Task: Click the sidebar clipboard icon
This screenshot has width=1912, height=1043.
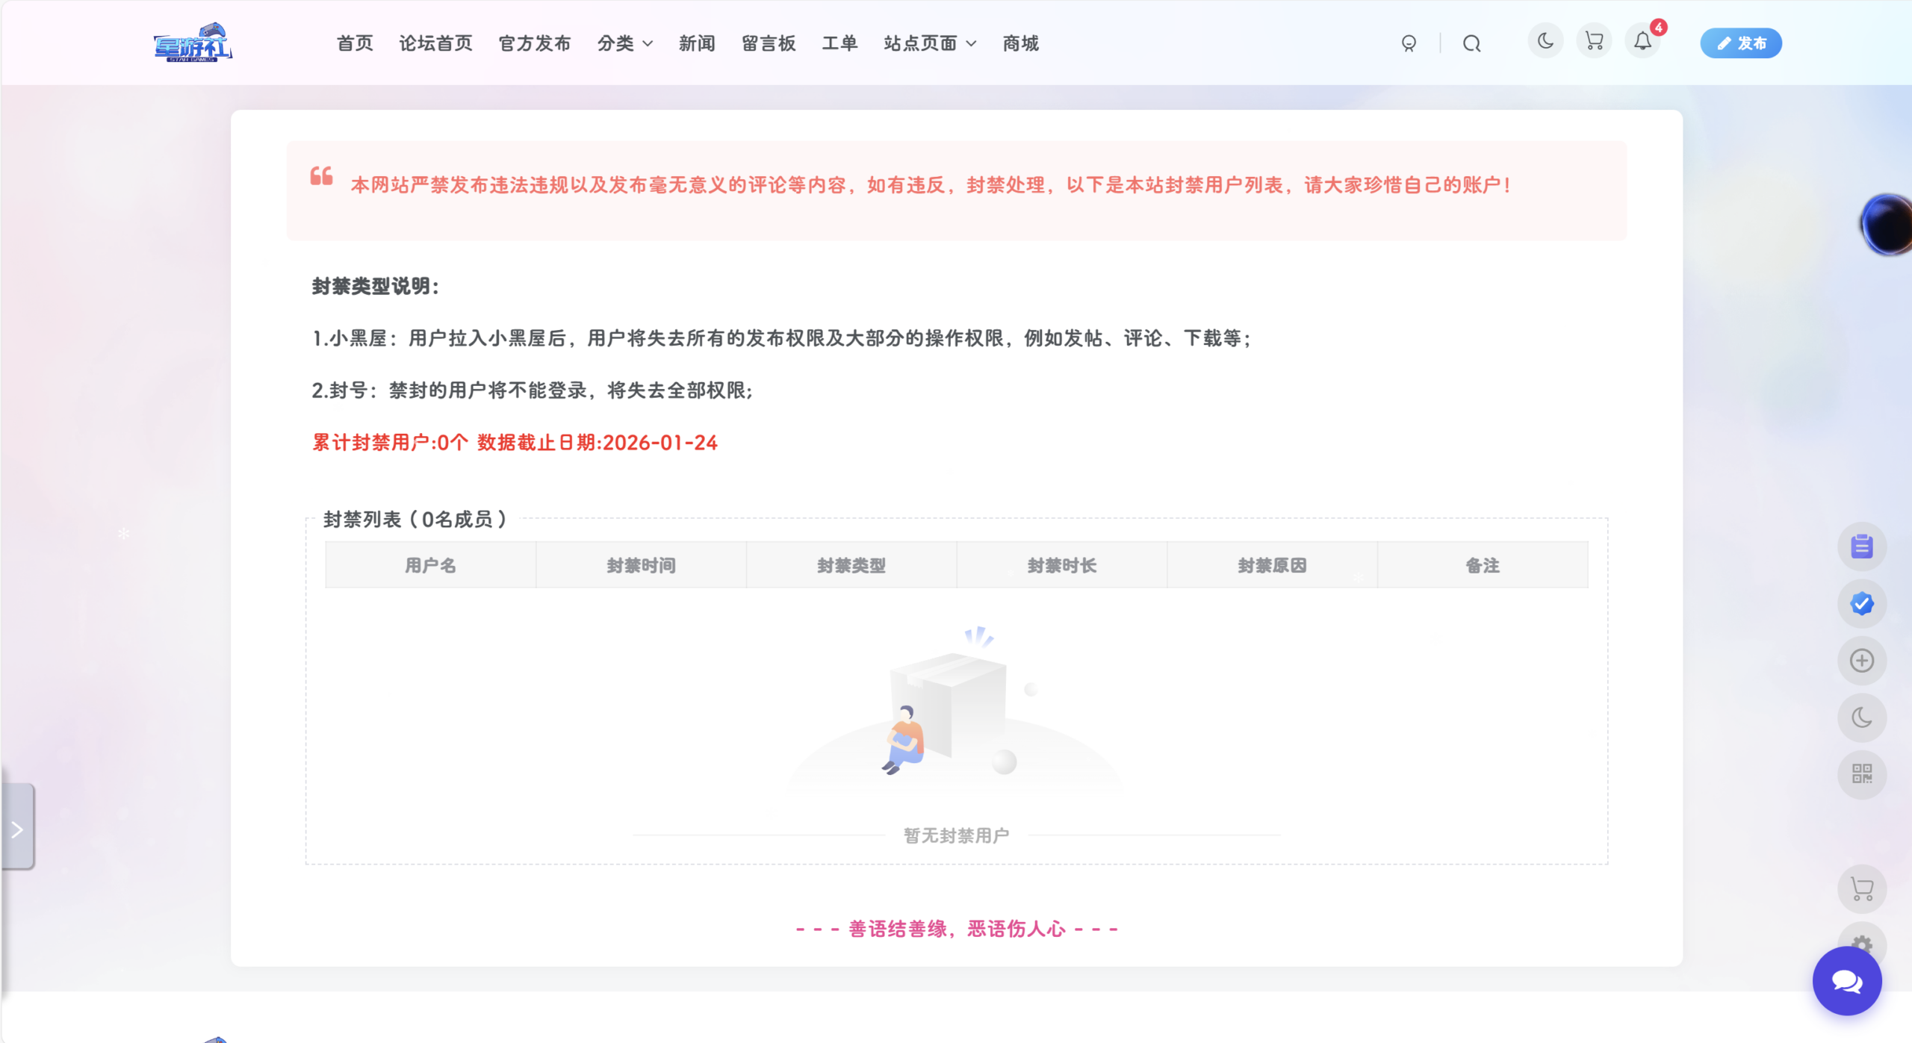Action: (1861, 547)
